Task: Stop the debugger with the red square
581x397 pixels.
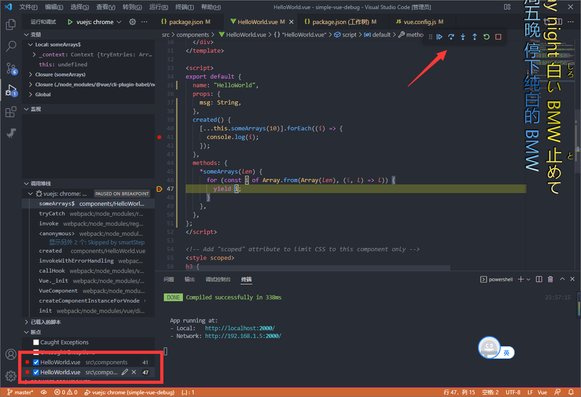Action: 498,37
